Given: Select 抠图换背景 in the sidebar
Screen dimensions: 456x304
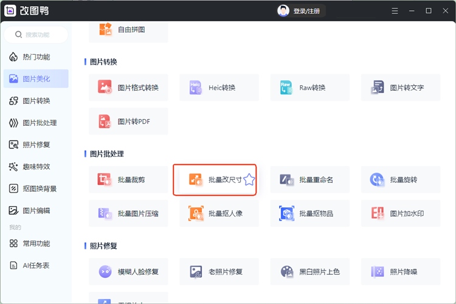Looking at the screenshot, I should pos(36,188).
